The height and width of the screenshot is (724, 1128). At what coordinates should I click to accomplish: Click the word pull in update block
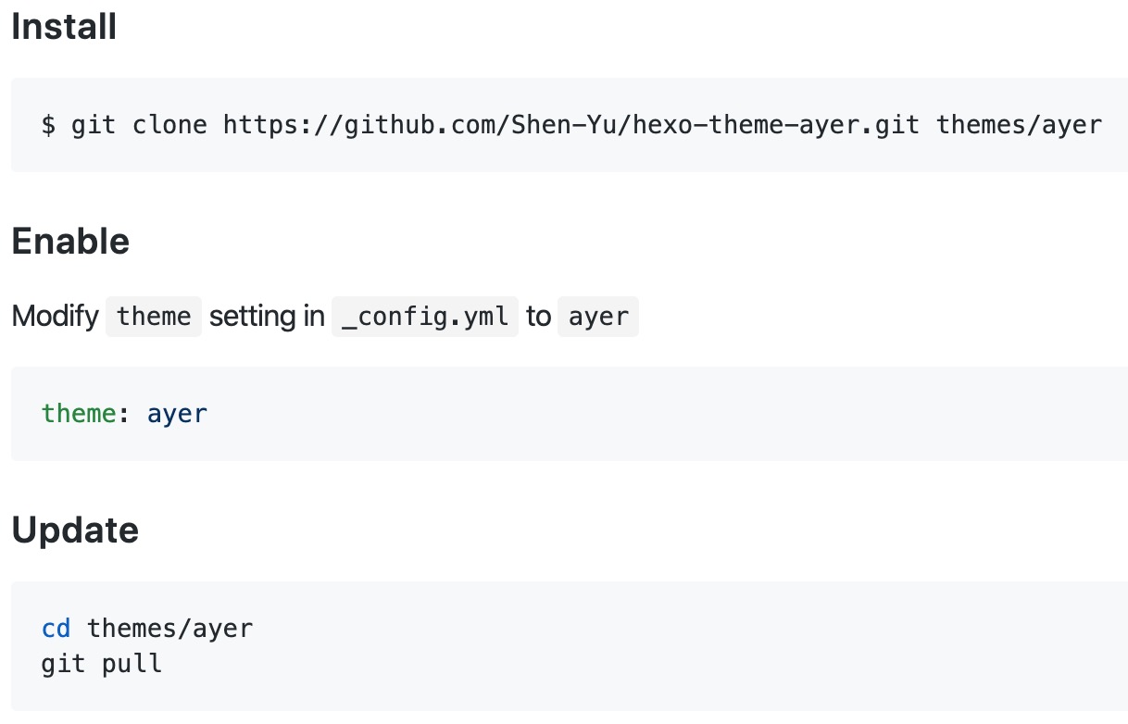pyautogui.click(x=132, y=665)
